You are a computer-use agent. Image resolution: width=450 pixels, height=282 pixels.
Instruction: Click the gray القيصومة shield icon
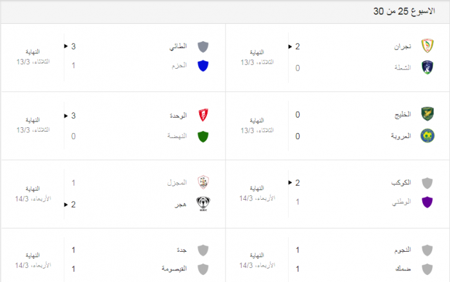click(203, 269)
